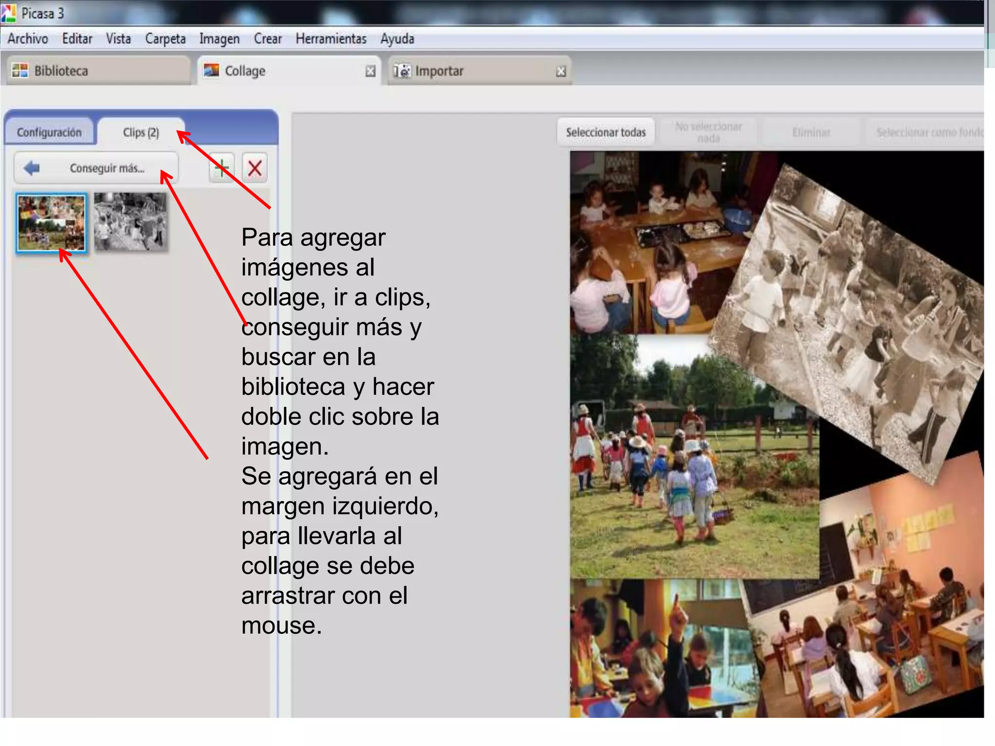Click Seleccionar como fondo button
The image size is (995, 746).
[925, 132]
